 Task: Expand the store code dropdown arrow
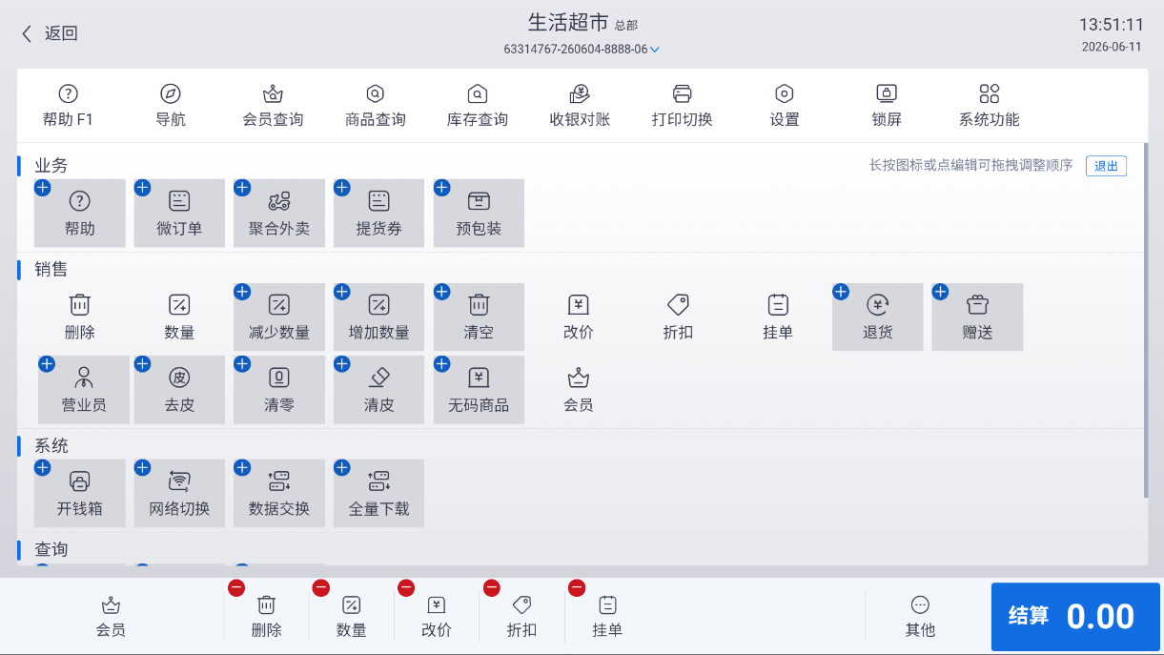(655, 50)
